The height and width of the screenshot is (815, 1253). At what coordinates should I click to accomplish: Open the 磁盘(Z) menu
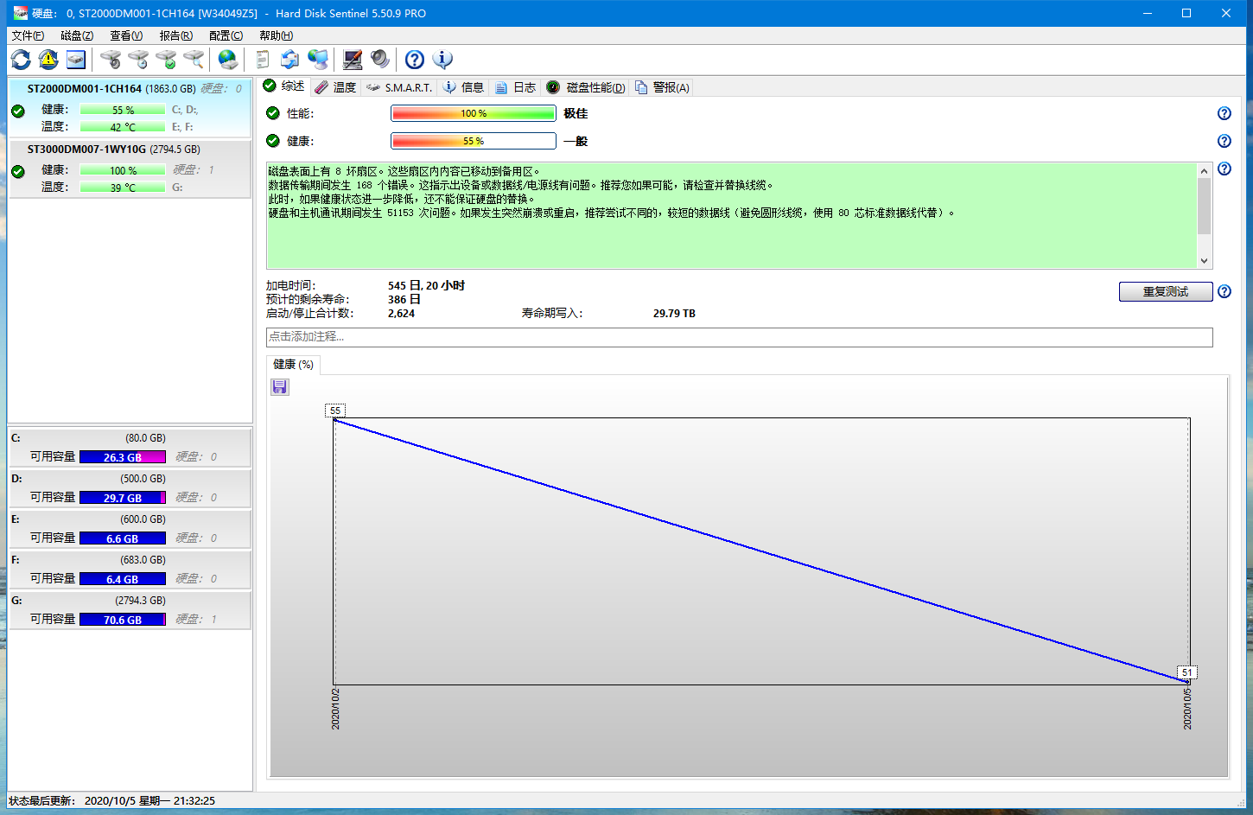[77, 35]
